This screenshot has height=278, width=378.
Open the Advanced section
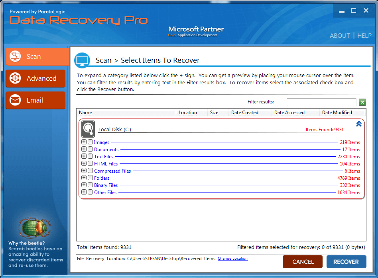tap(35, 78)
